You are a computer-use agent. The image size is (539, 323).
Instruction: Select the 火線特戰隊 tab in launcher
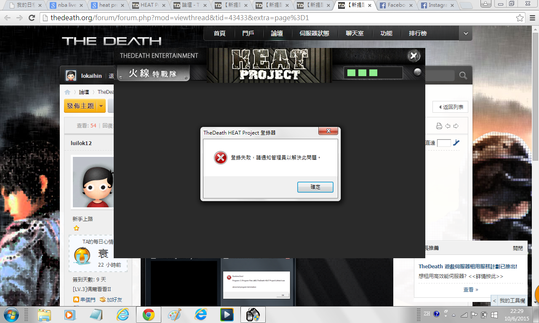point(153,74)
